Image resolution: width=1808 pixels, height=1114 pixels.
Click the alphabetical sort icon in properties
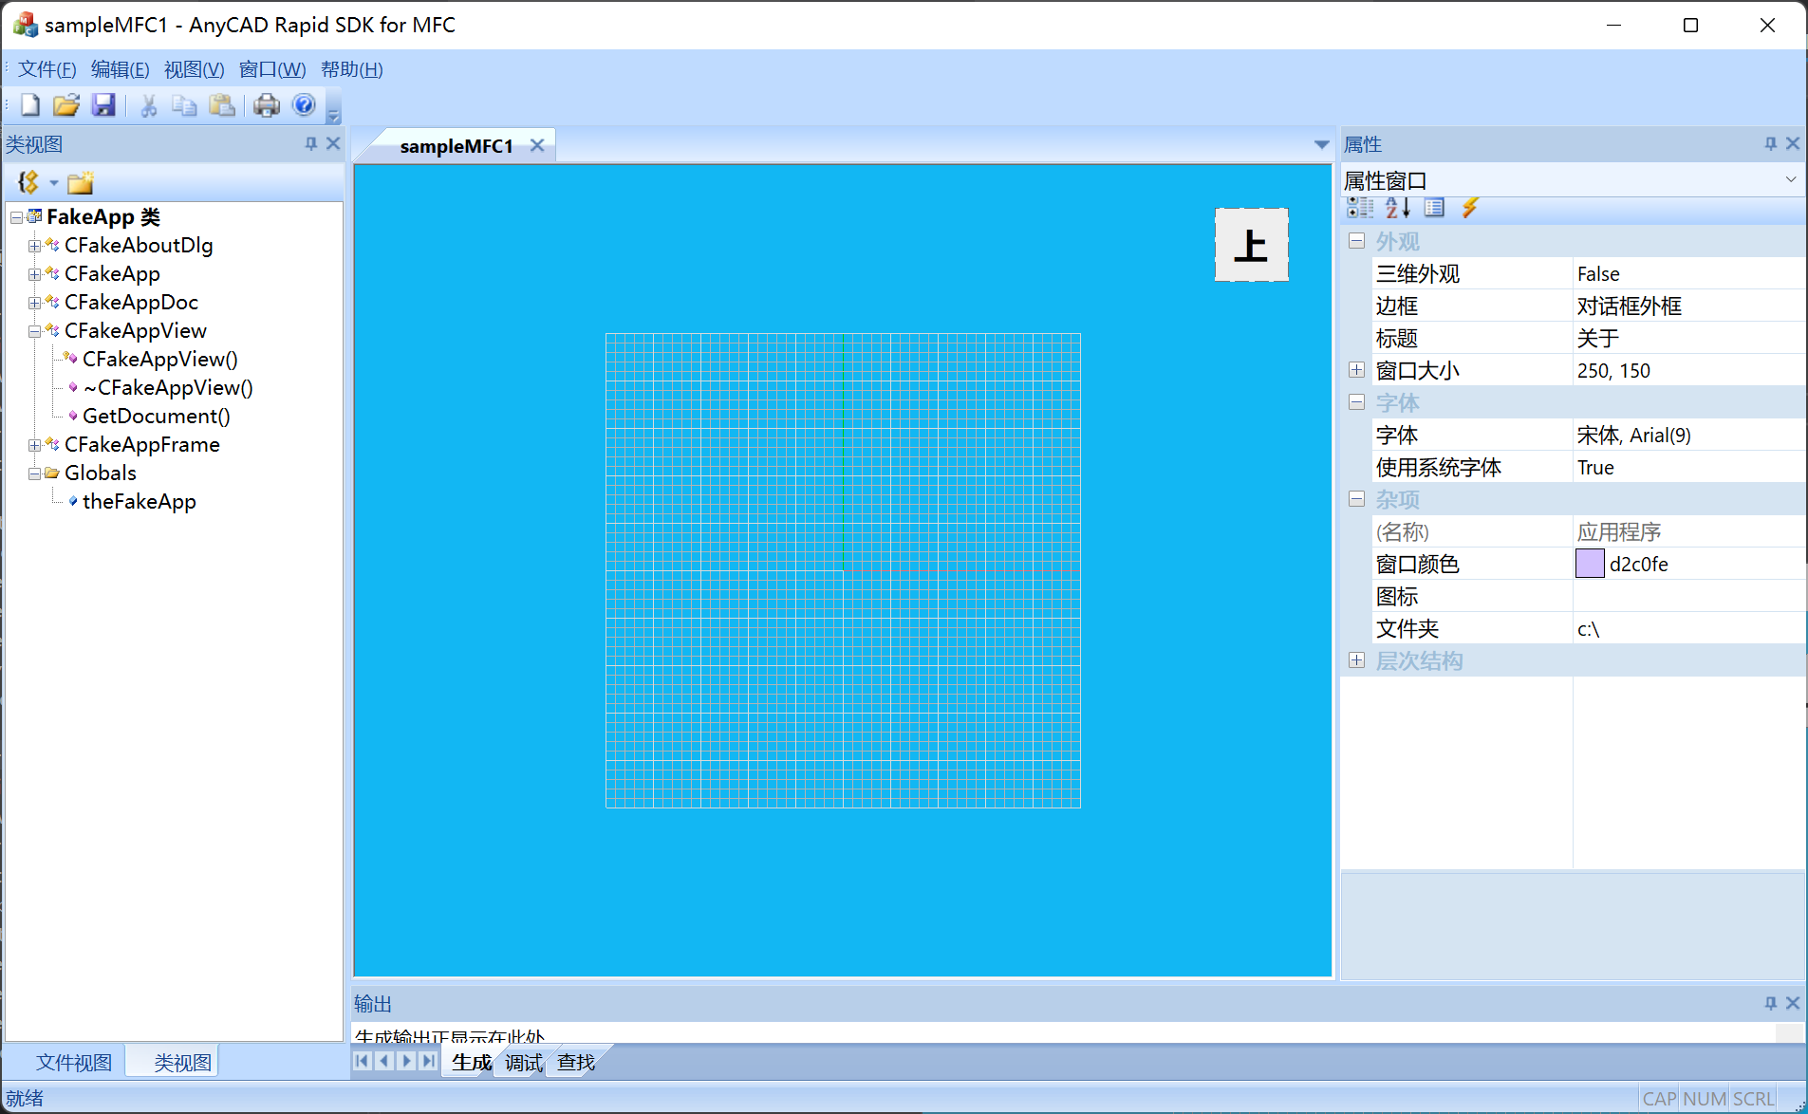click(x=1397, y=208)
